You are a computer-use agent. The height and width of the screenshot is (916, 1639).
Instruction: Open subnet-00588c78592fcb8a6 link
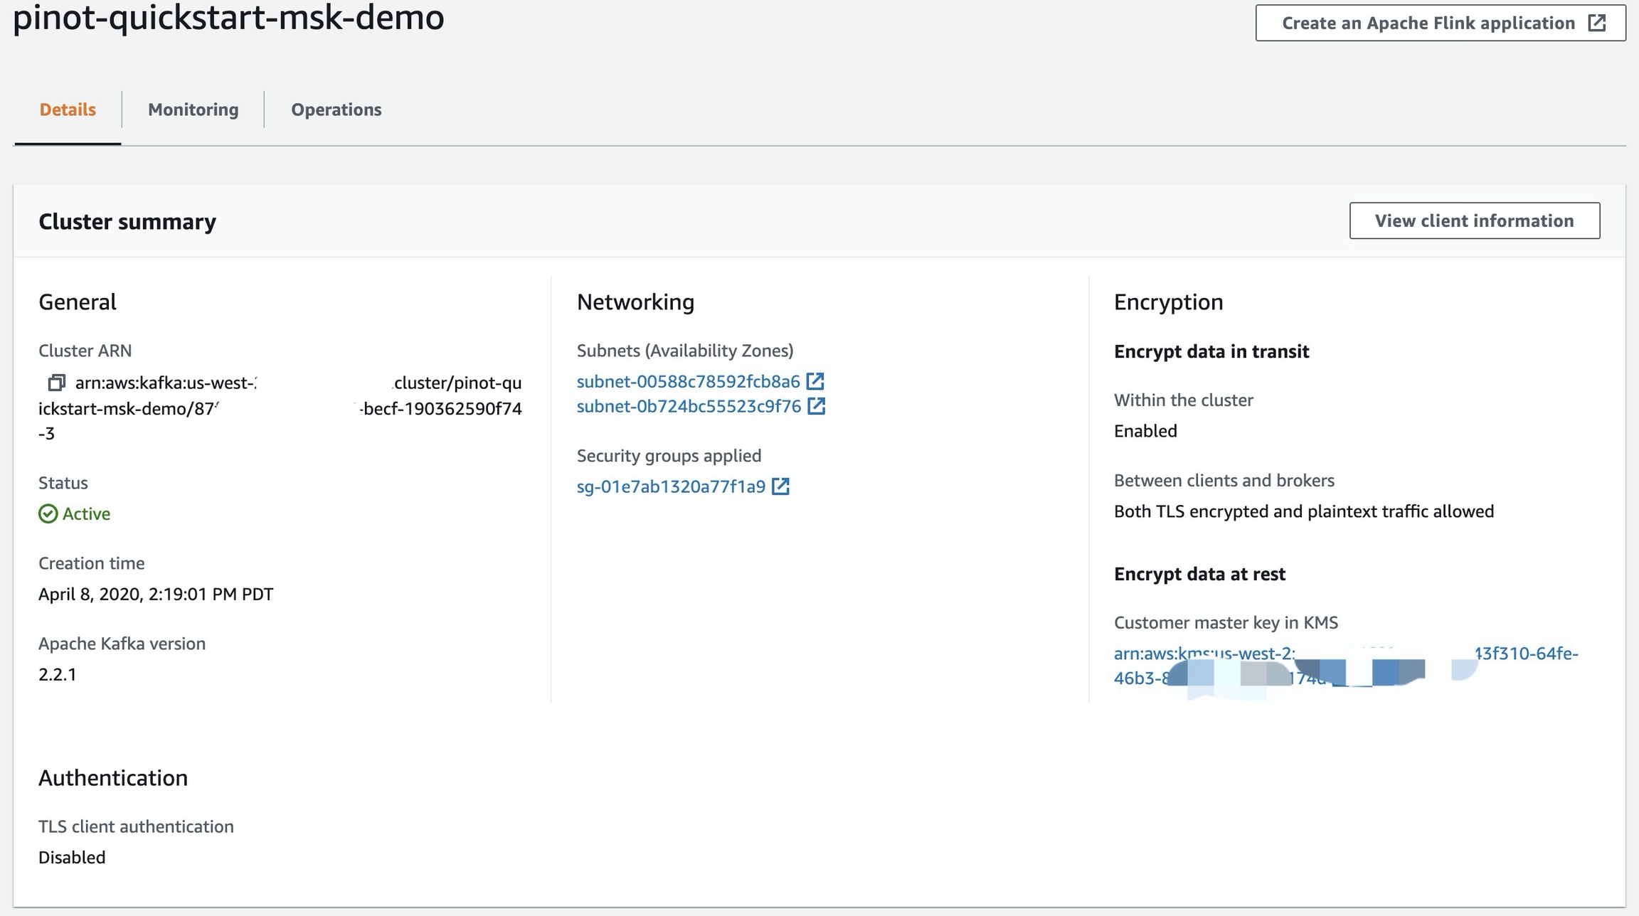pos(688,381)
